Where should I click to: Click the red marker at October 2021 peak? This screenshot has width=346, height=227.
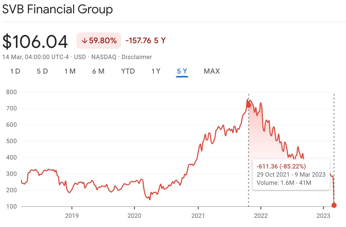pos(248,105)
